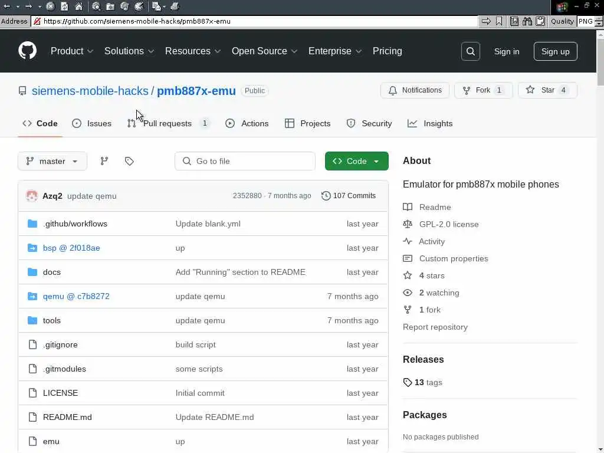Switch to the Projects tab
Viewport: 604px width, 453px height.
pos(307,124)
